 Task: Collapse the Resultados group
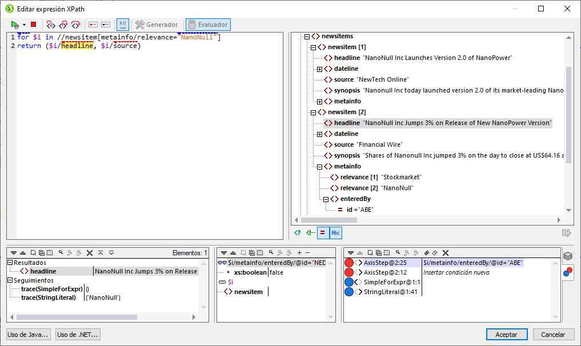[x=10, y=263]
